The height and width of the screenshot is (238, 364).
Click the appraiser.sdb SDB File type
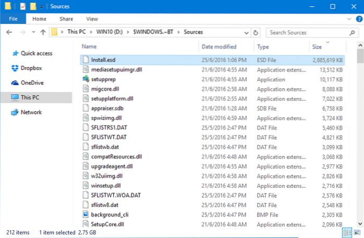(266, 109)
